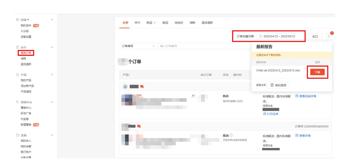This screenshot has width=344, height=168.
Task: Click the first order's red chat icon
Action: click(x=142, y=87)
